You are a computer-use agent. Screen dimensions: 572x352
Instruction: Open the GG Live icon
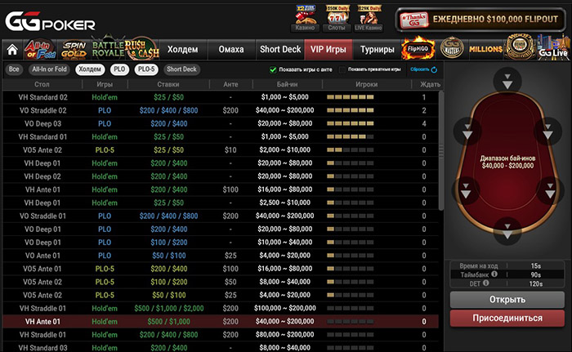[552, 50]
